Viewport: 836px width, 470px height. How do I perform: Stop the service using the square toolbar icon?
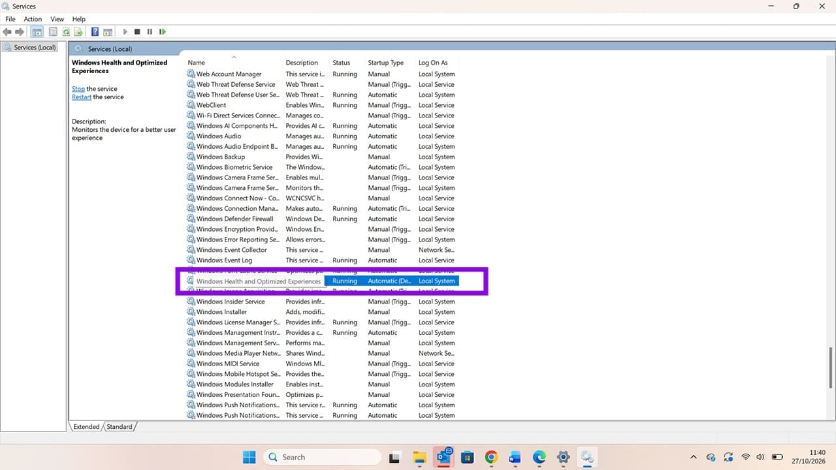pyautogui.click(x=137, y=31)
